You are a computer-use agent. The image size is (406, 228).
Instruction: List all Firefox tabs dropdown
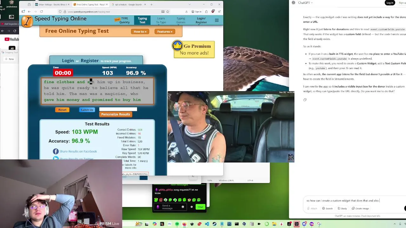click(x=190, y=4)
